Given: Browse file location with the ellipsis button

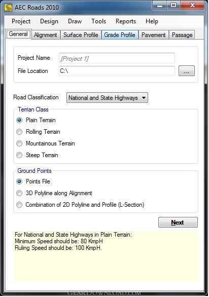Looking at the screenshot, I should (187, 71).
